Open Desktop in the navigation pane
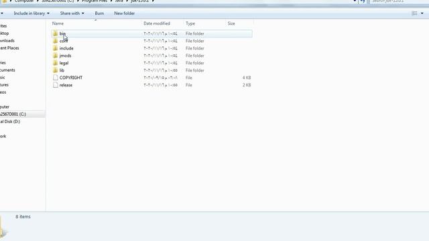 (x=5, y=33)
